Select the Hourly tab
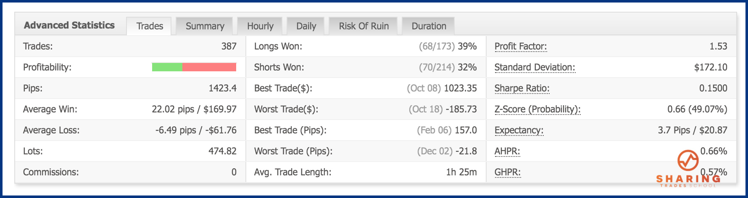This screenshot has width=748, height=198. click(260, 26)
